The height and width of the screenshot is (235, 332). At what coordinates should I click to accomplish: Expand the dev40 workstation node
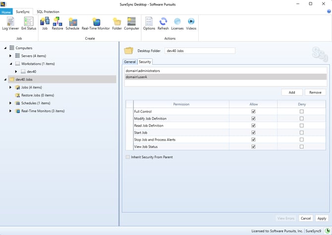pyautogui.click(x=16, y=71)
